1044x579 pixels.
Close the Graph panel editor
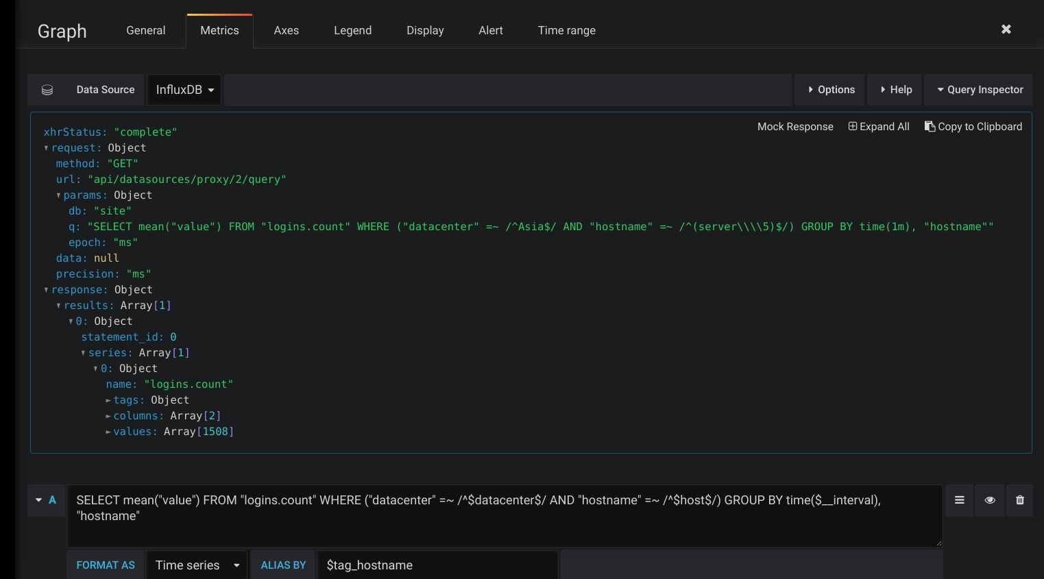pos(1006,29)
